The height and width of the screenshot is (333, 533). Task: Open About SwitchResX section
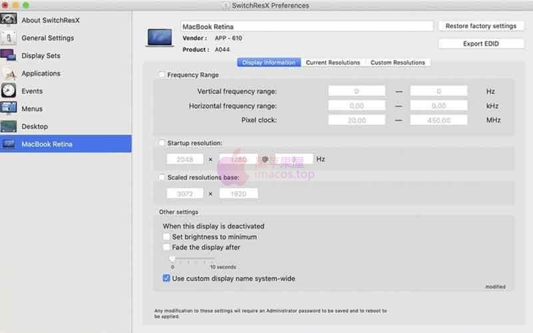[51, 21]
